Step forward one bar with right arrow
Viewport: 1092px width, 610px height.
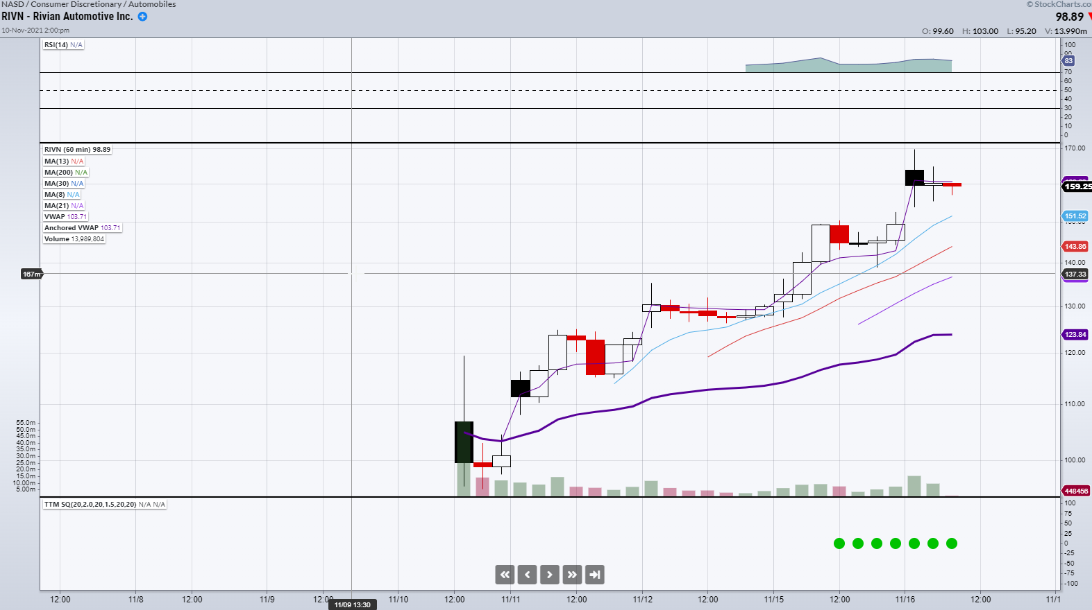[550, 575]
